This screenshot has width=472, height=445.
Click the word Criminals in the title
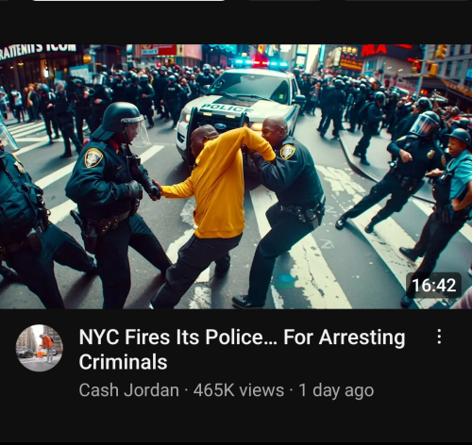[x=123, y=362]
